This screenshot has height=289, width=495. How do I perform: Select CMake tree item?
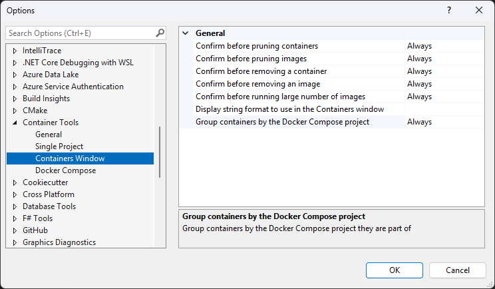[35, 111]
